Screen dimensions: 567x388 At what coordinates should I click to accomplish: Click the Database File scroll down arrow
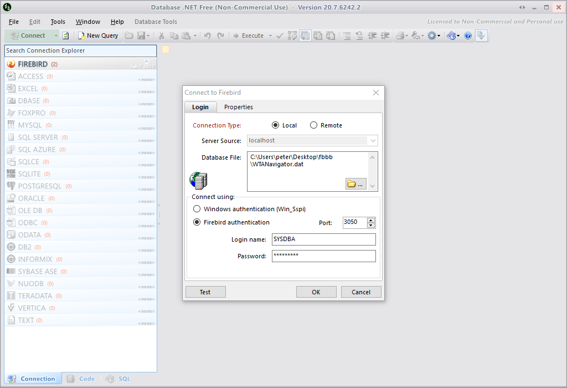(x=373, y=186)
